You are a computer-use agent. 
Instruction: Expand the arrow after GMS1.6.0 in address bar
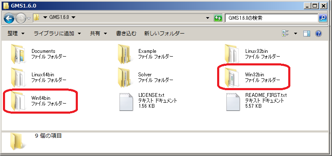coord(73,17)
